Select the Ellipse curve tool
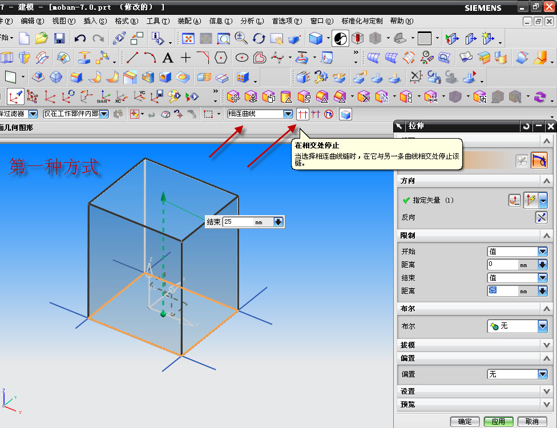The height and width of the screenshot is (428, 557). pyautogui.click(x=242, y=58)
